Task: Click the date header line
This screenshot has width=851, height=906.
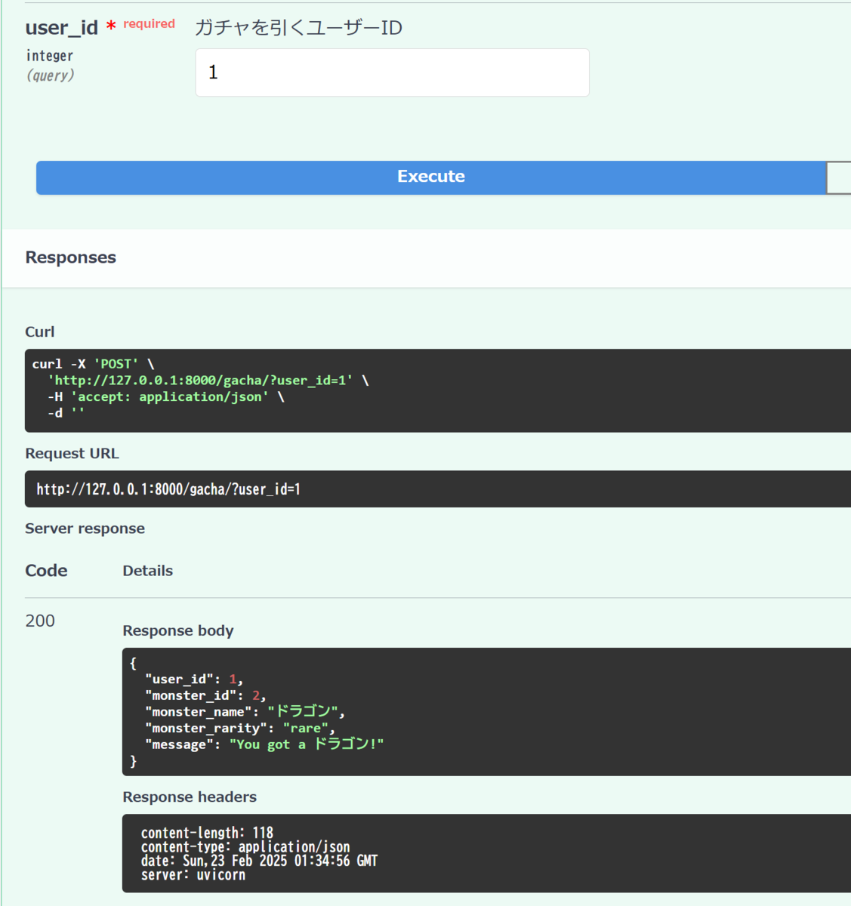Action: pos(259,861)
